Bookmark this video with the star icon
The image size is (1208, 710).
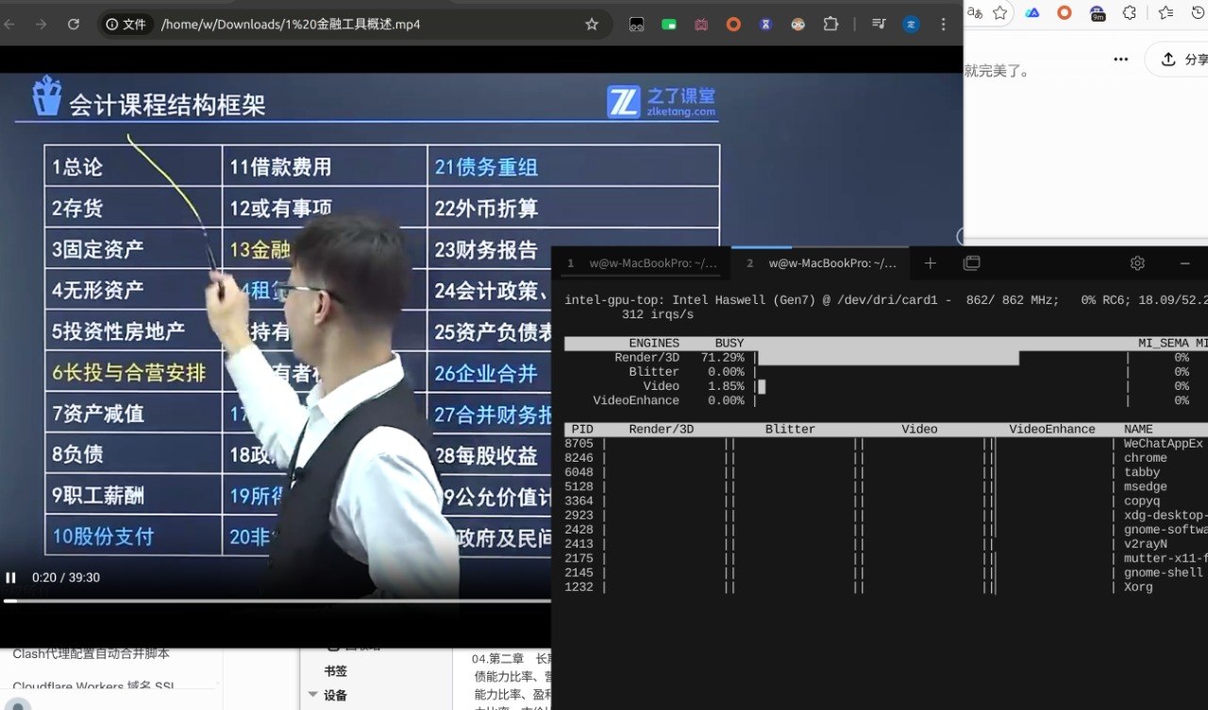(x=592, y=25)
